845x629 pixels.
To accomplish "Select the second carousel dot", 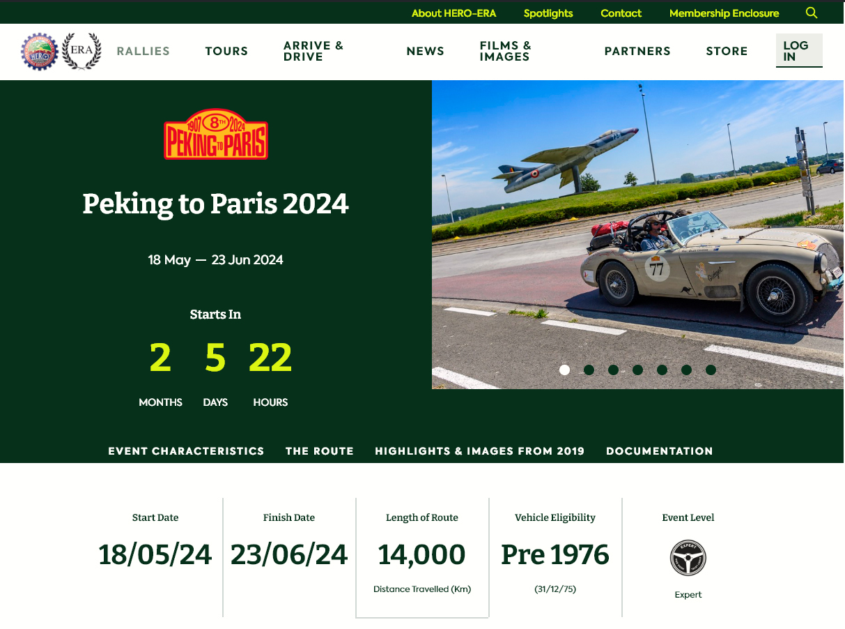I will [589, 370].
